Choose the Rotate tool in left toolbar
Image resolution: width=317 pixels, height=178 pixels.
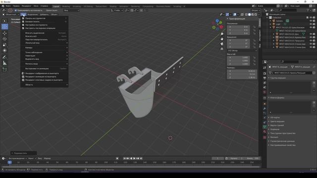[4, 39]
